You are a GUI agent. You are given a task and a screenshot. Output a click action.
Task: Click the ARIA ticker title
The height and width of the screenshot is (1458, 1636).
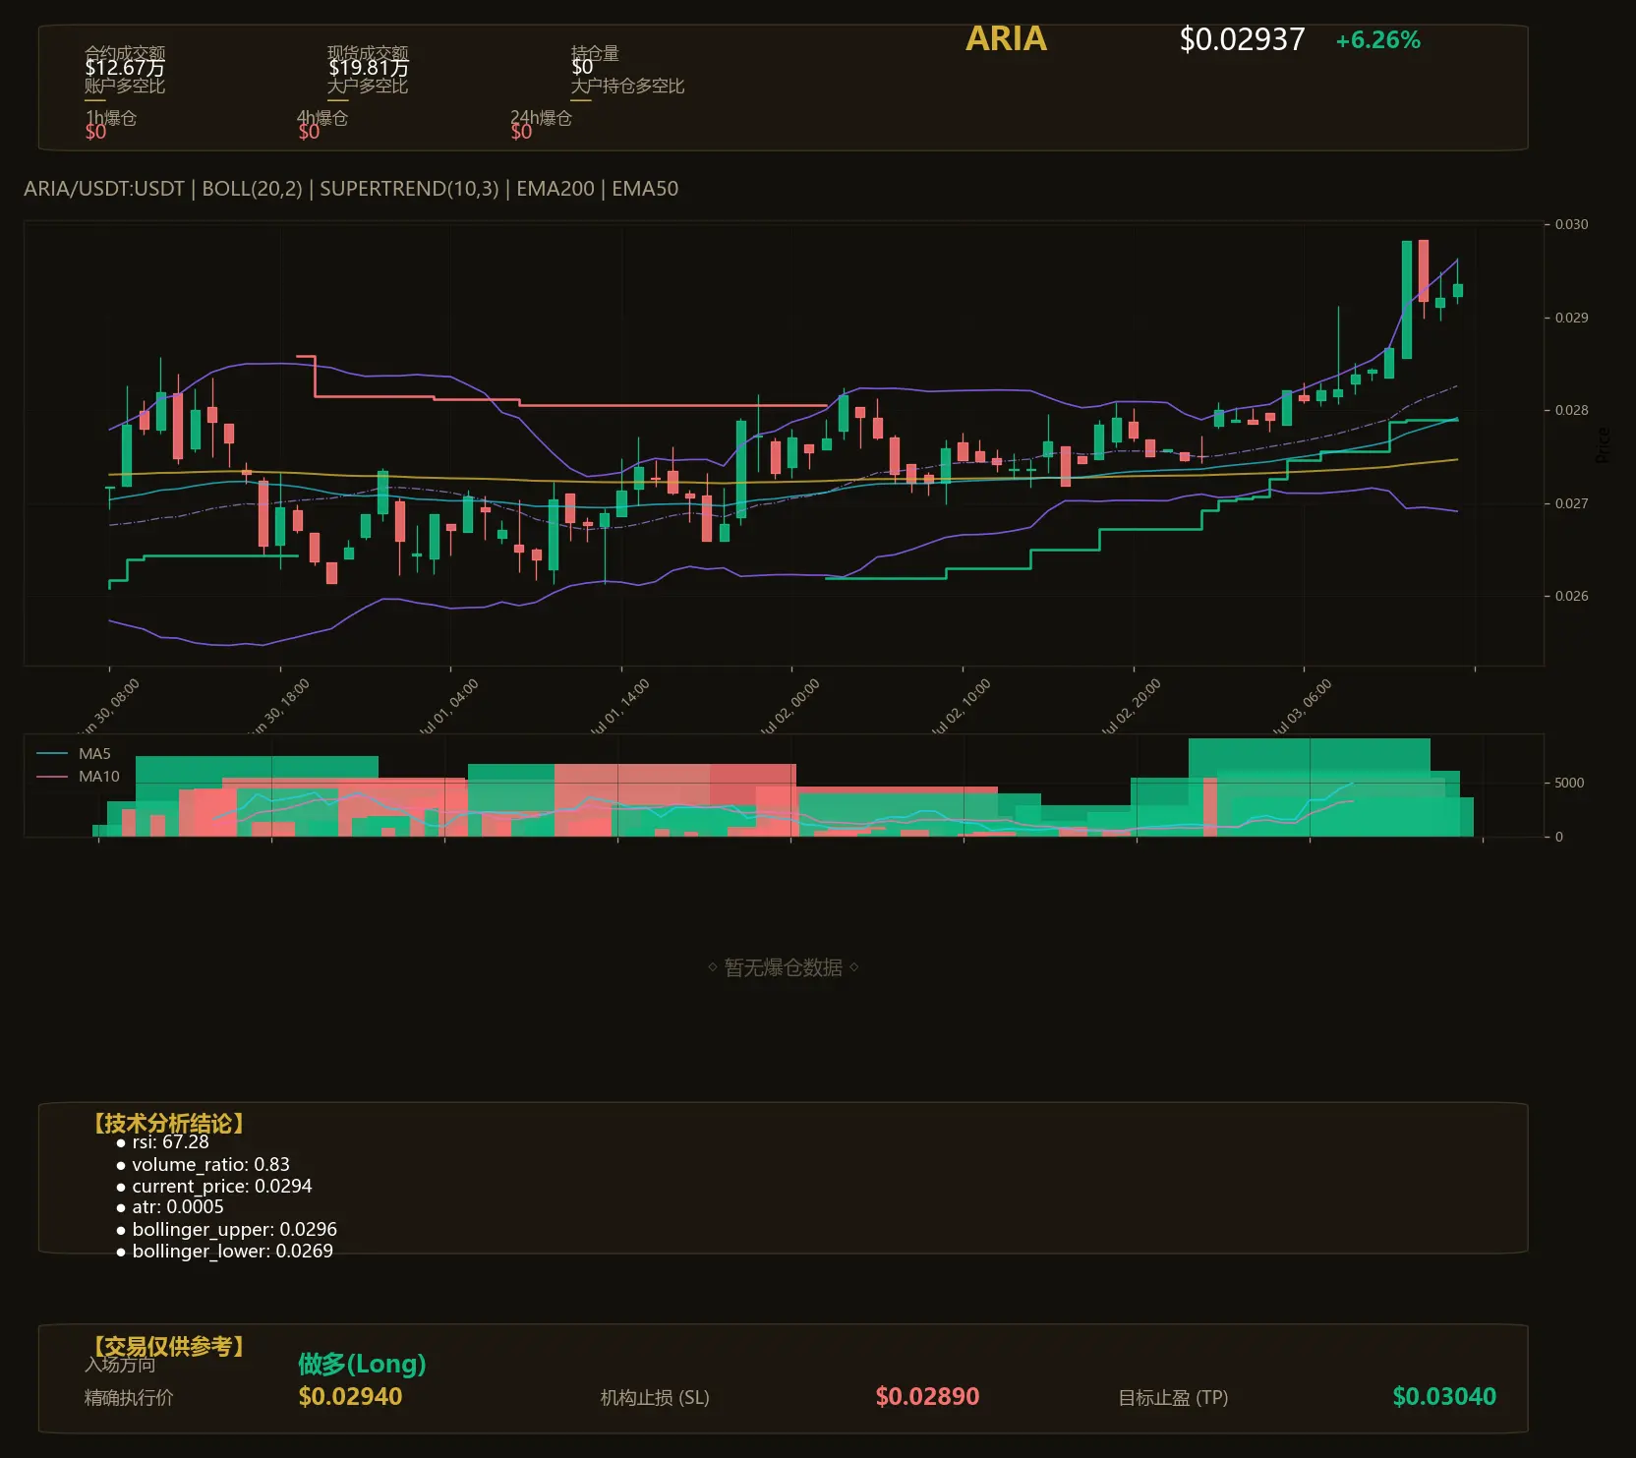[x=1006, y=38]
